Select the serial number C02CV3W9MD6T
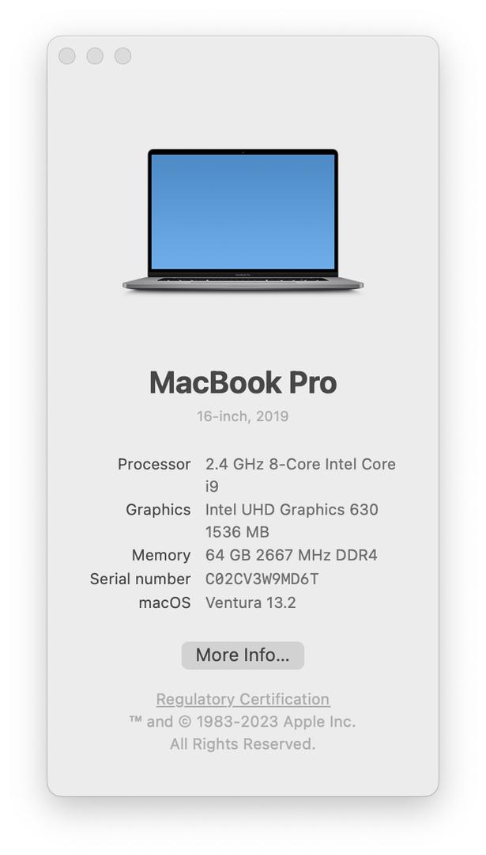 click(x=262, y=579)
